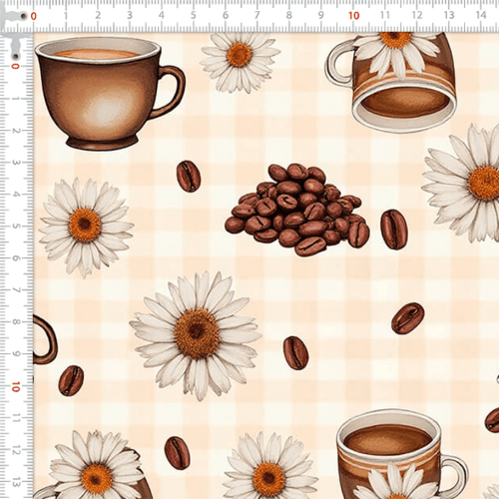The width and height of the screenshot is (499, 499).
Task: Click the number 2 on the horizontal ruler
Action: click(98, 15)
